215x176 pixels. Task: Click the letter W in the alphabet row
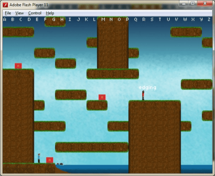(x=185, y=19)
